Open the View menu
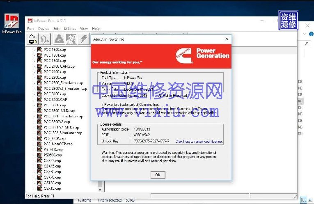Screen dimensions: 314x204 tap(84, 29)
